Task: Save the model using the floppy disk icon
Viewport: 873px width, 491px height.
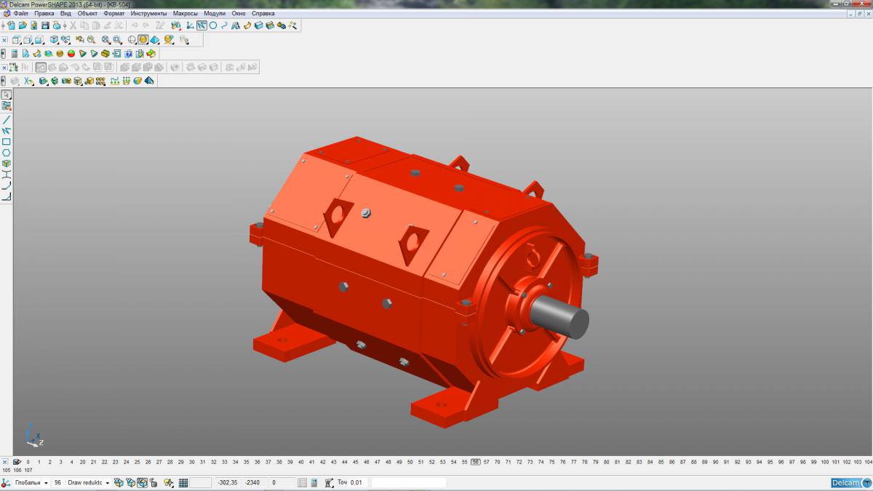Action: point(45,25)
